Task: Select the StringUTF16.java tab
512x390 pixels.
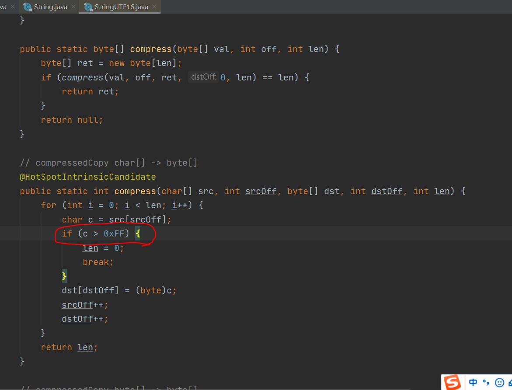Action: pyautogui.click(x=121, y=7)
